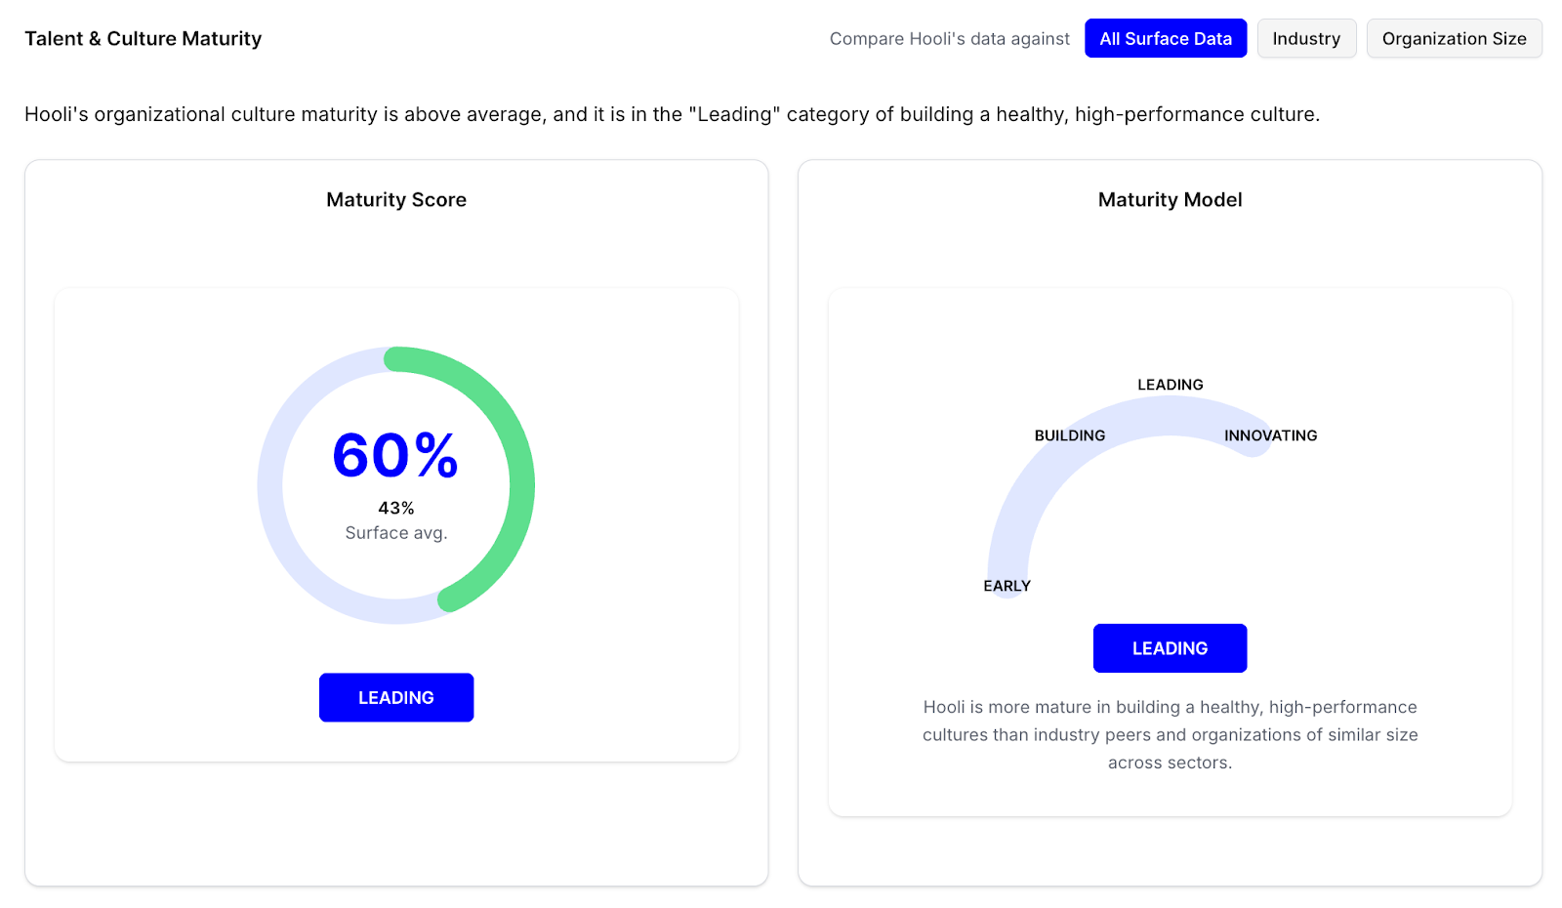Select the All Surface Data comparison
The width and height of the screenshot is (1562, 908).
(x=1166, y=38)
